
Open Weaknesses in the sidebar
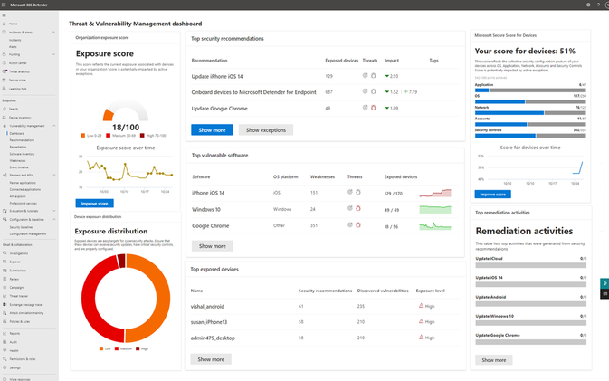tap(17, 161)
